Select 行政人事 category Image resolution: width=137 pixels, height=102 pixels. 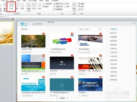tap(113, 53)
